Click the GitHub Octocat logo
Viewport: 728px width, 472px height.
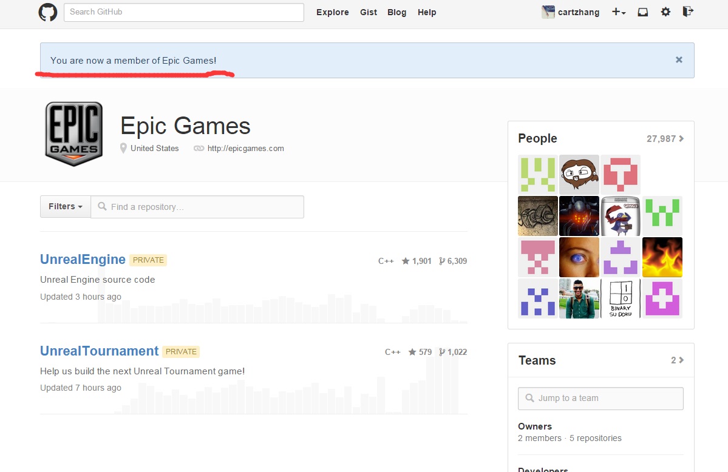click(48, 12)
